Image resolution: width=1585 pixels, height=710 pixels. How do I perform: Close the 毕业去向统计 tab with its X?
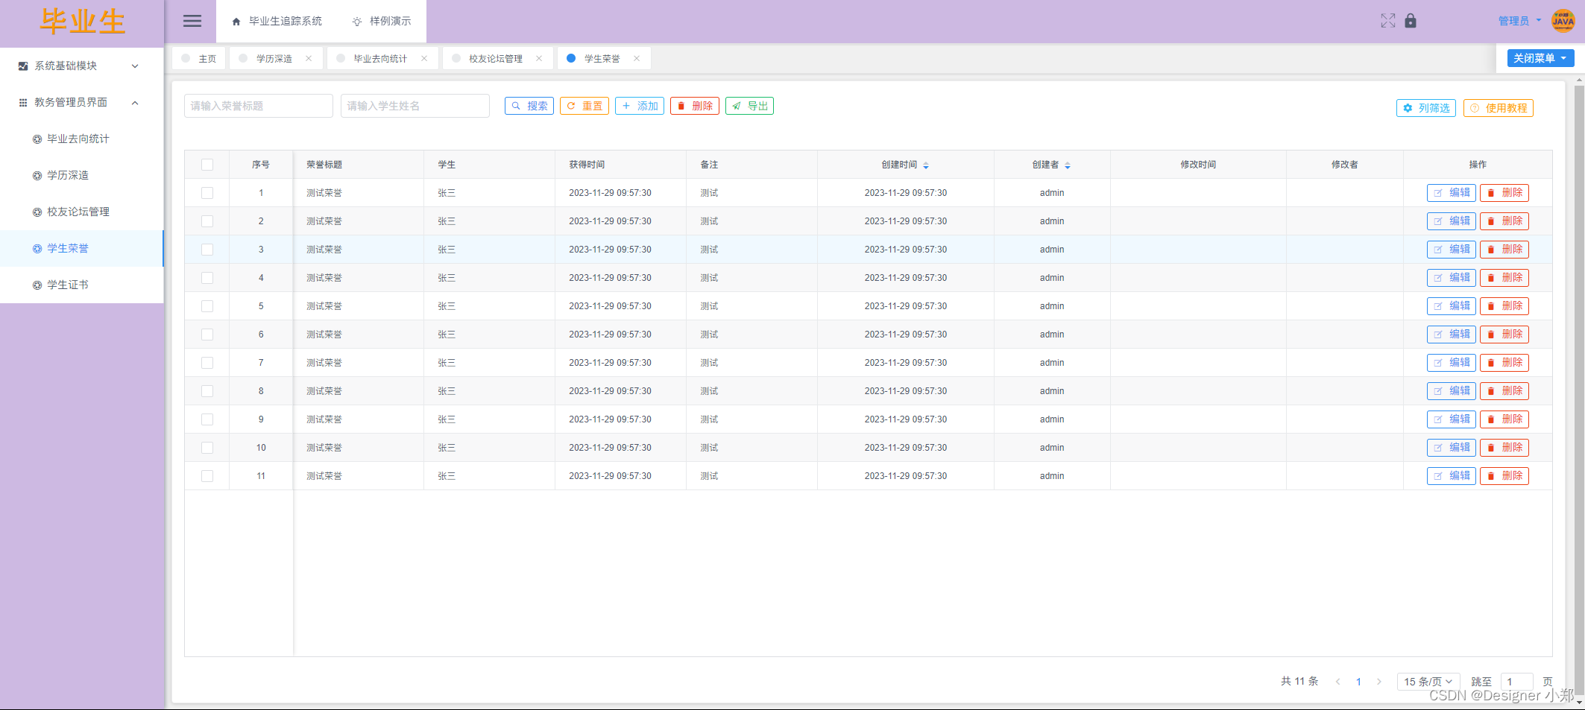(424, 58)
